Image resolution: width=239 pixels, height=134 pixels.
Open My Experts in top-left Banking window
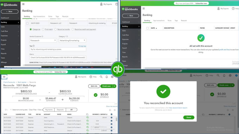tap(106, 4)
